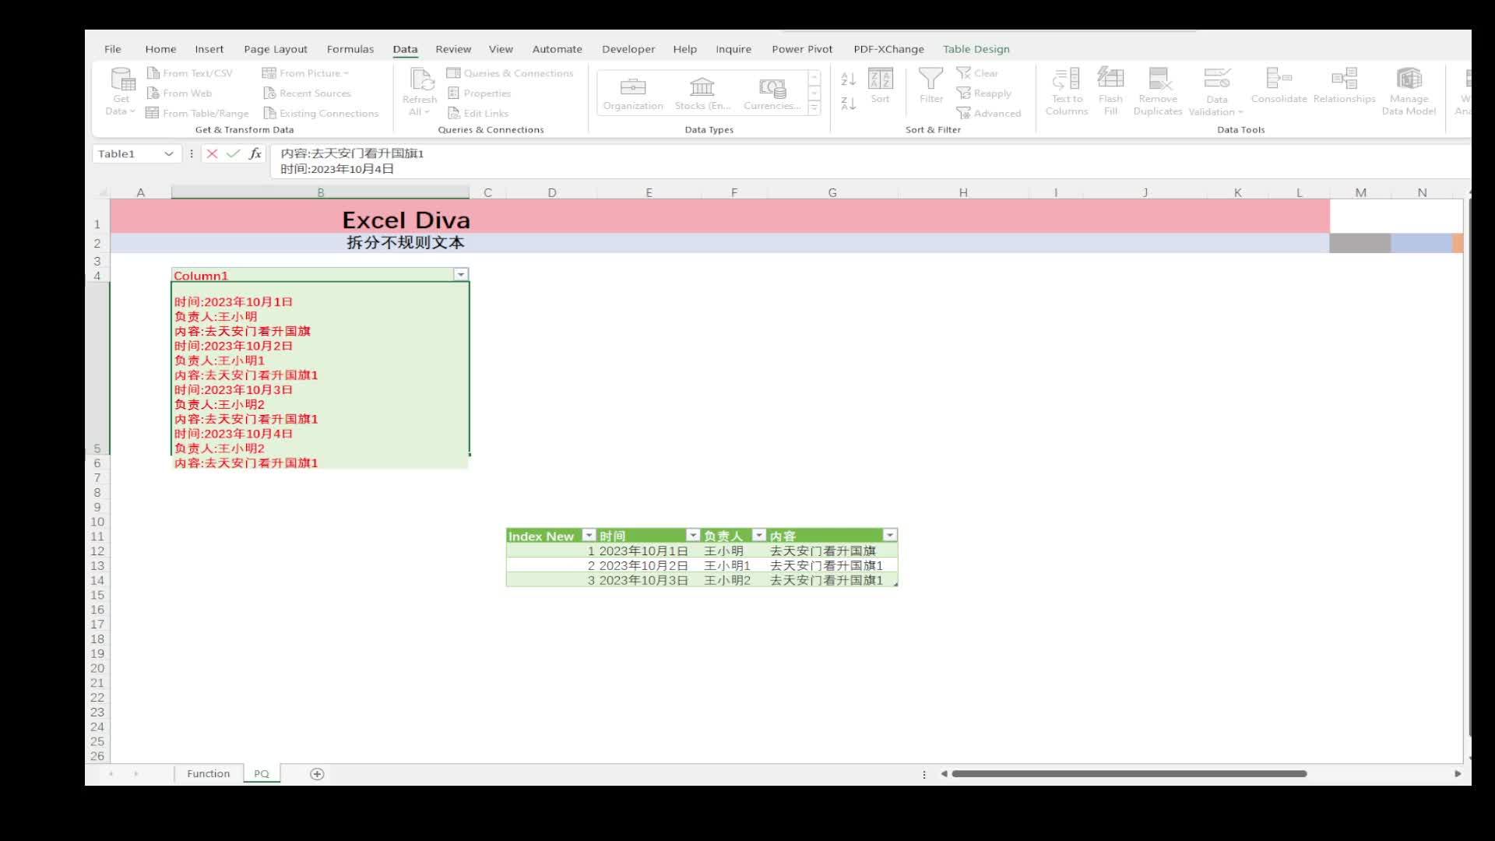Add a new sheet

(317, 773)
